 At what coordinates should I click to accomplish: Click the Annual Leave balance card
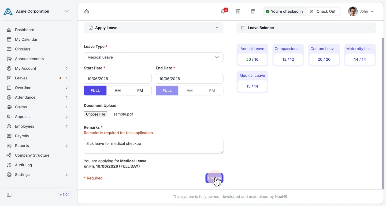252,55
